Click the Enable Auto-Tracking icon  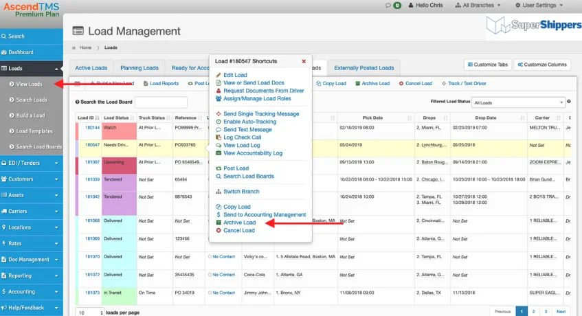click(x=219, y=122)
